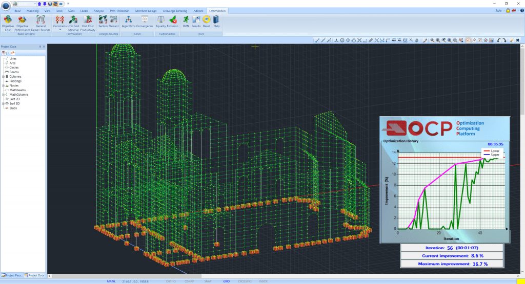Click the Reset icon in ribbon
This screenshot has width=525, height=284.
(x=206, y=20)
